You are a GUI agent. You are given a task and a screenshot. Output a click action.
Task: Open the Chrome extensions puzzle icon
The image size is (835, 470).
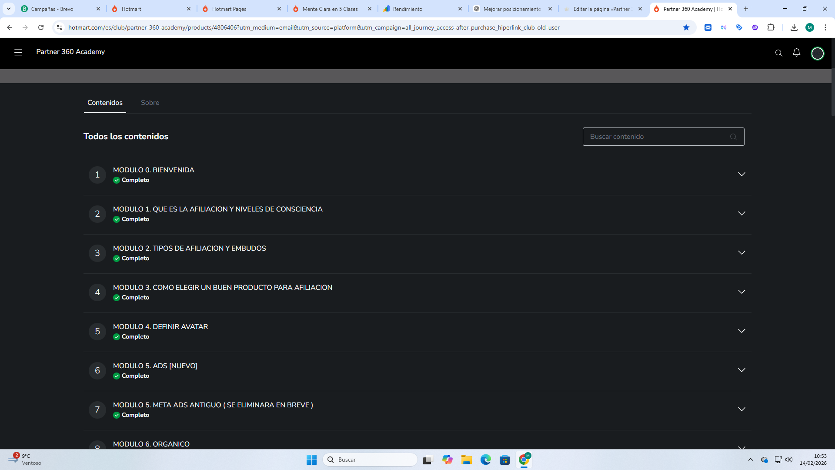pyautogui.click(x=771, y=27)
